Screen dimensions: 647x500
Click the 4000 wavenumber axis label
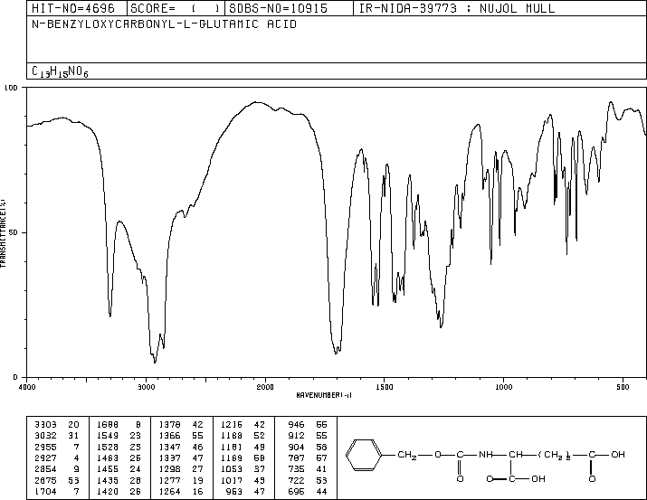point(27,387)
